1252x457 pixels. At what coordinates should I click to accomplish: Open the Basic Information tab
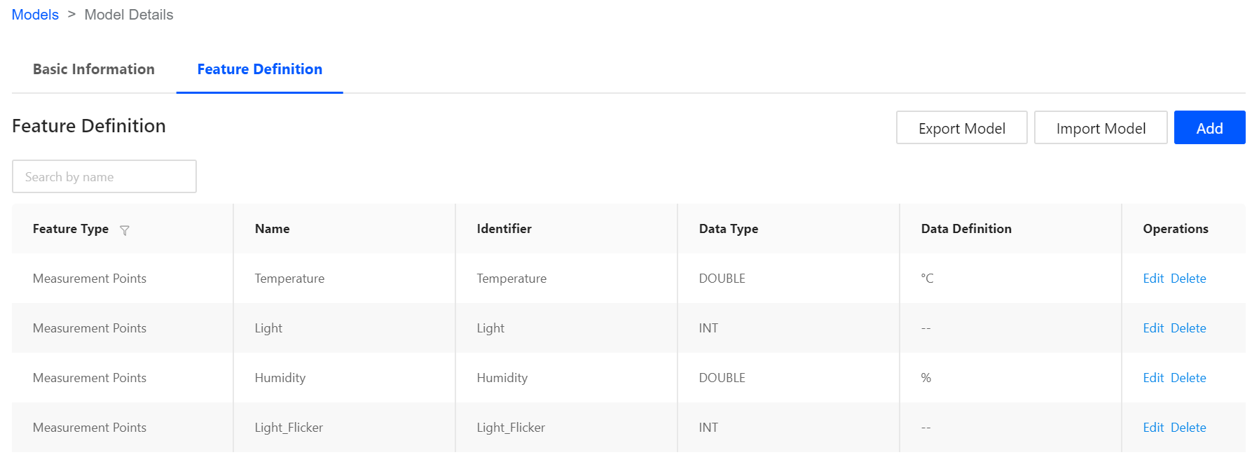(94, 69)
